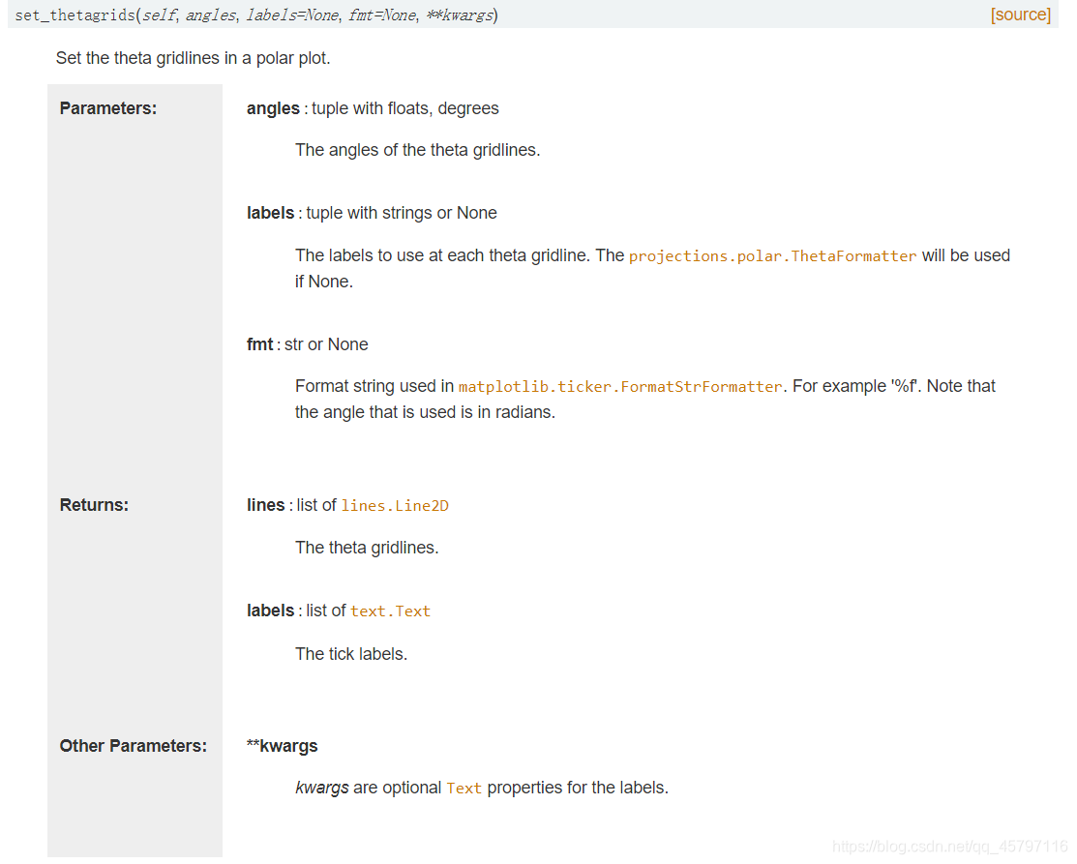Click 'The theta gridlines.' description
Viewport: 1077px width, 864px height.
tap(367, 548)
